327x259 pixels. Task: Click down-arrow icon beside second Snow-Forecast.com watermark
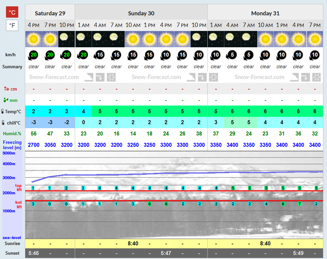tap(202, 77)
